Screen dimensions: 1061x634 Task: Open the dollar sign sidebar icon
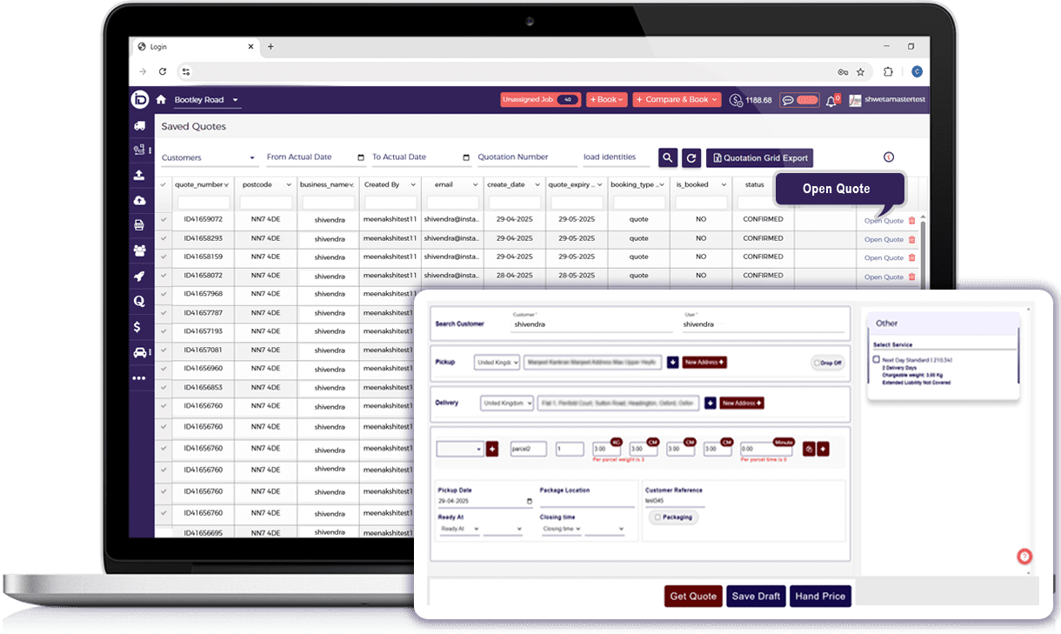pyautogui.click(x=139, y=327)
